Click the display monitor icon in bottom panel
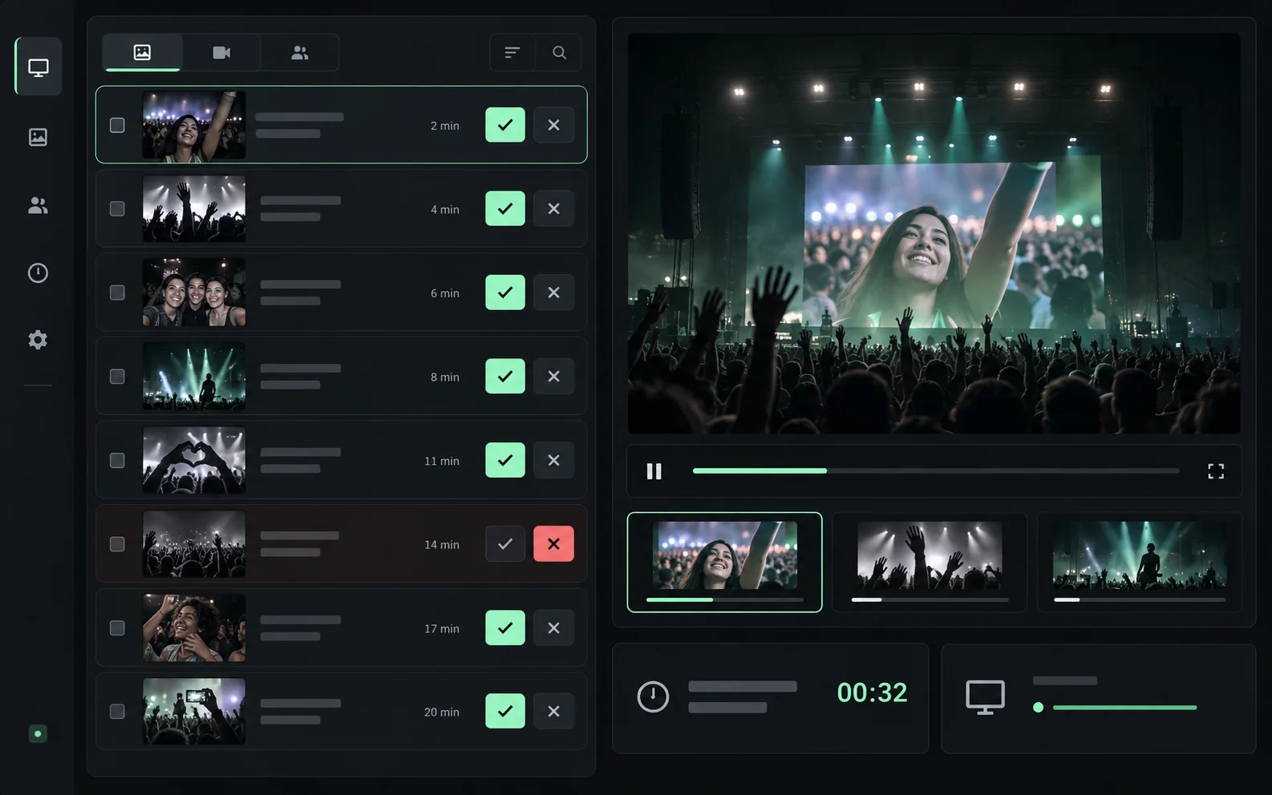This screenshot has width=1272, height=795. (x=986, y=697)
